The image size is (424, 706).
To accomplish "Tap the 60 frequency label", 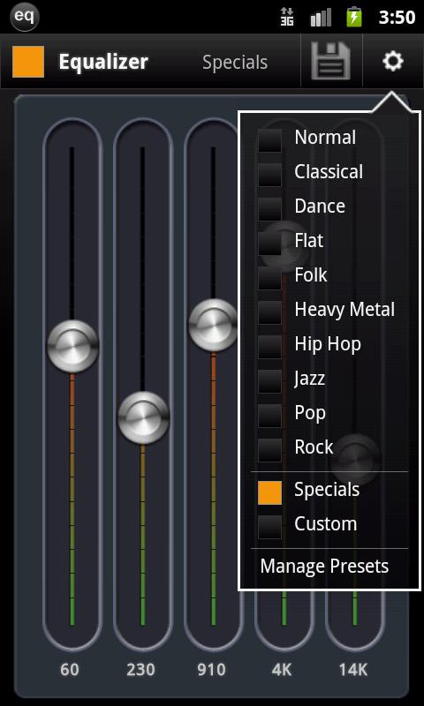I will [x=70, y=670].
